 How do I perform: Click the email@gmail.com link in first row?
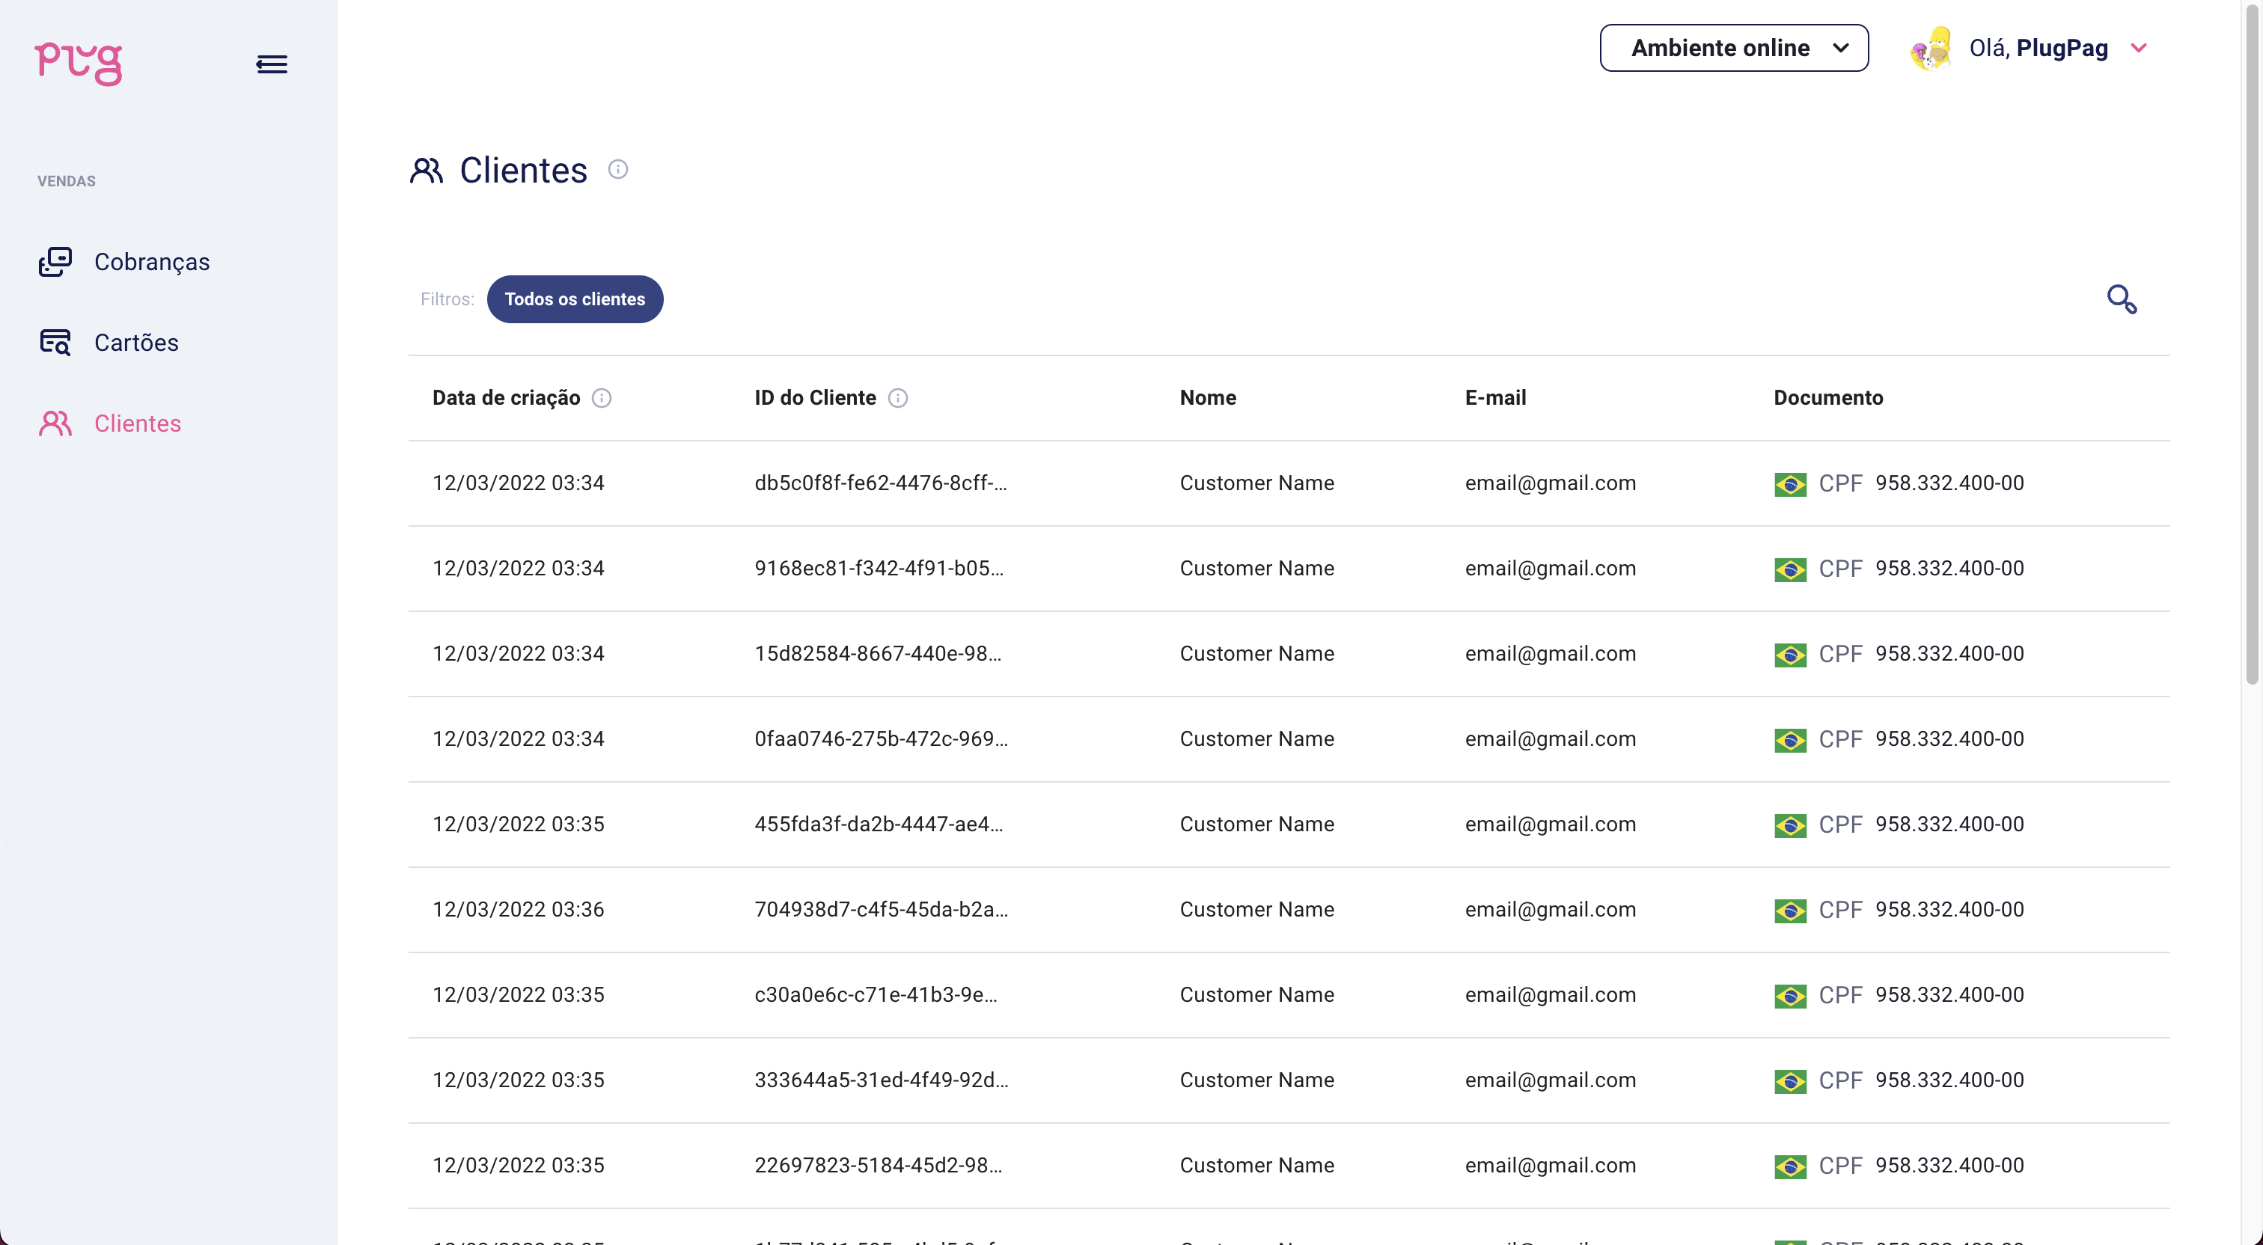pyautogui.click(x=1550, y=483)
